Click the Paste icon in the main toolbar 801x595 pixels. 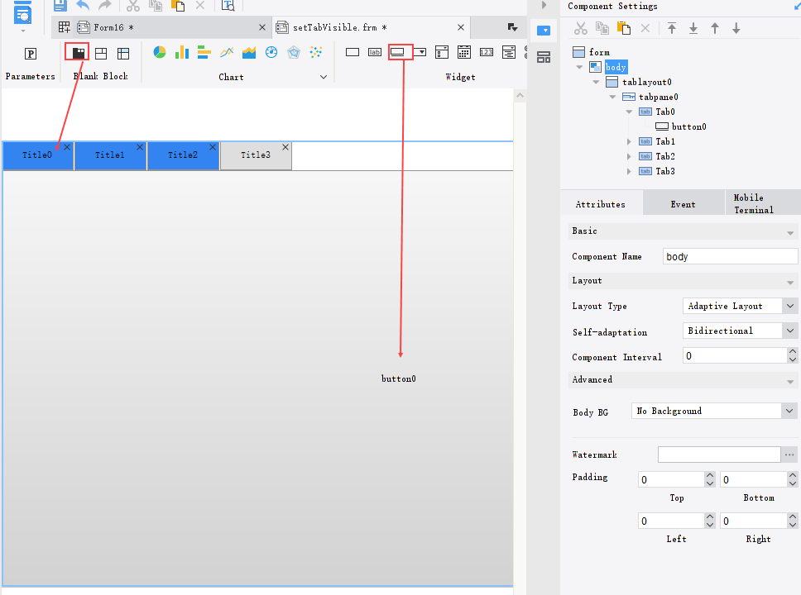click(178, 6)
